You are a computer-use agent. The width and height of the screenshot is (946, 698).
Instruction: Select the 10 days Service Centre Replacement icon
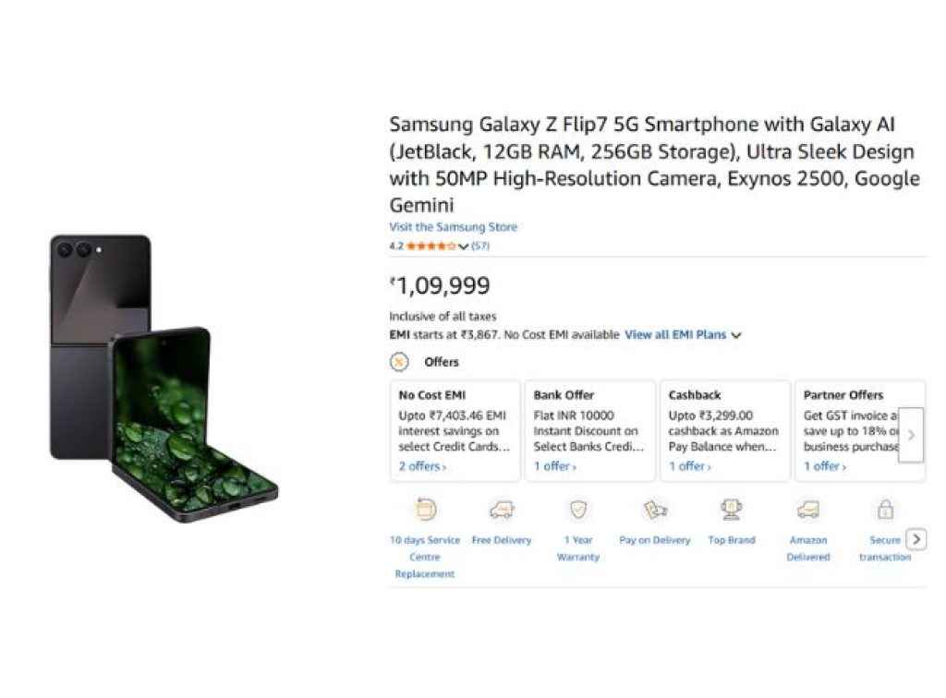pyautogui.click(x=424, y=509)
